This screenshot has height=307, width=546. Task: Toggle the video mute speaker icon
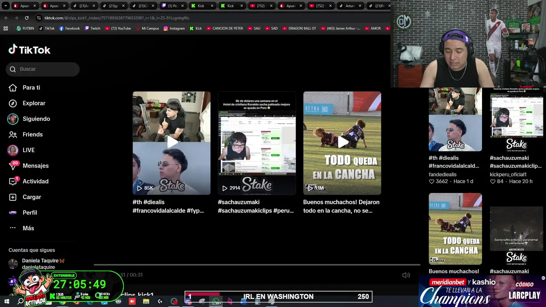406,275
